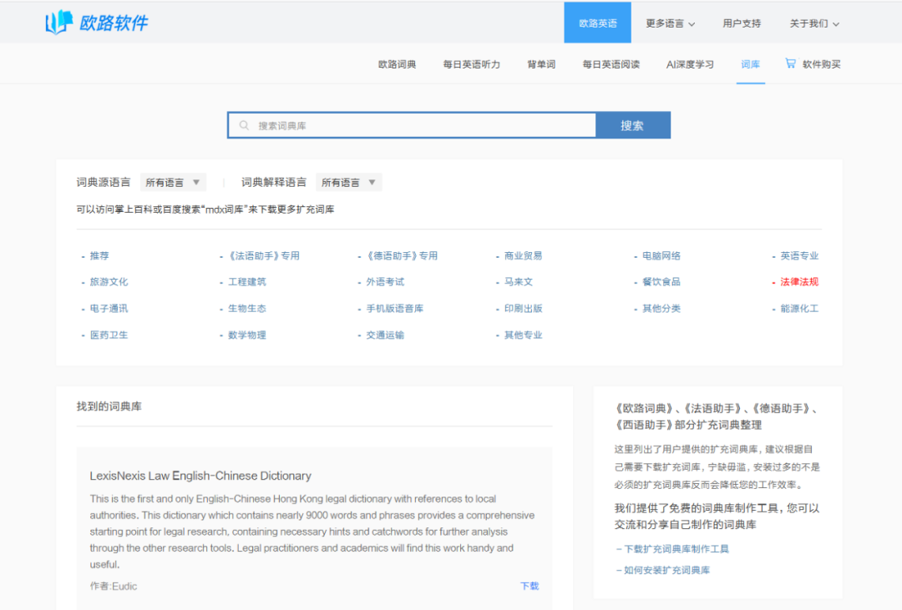Select the 《德语助手》专用 category

[x=402, y=256]
